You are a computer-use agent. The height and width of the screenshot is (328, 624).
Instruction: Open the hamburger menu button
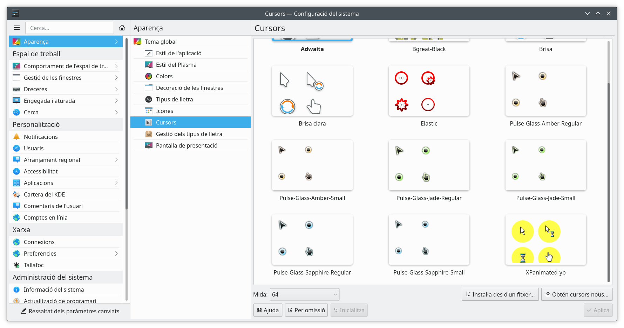(x=16, y=28)
